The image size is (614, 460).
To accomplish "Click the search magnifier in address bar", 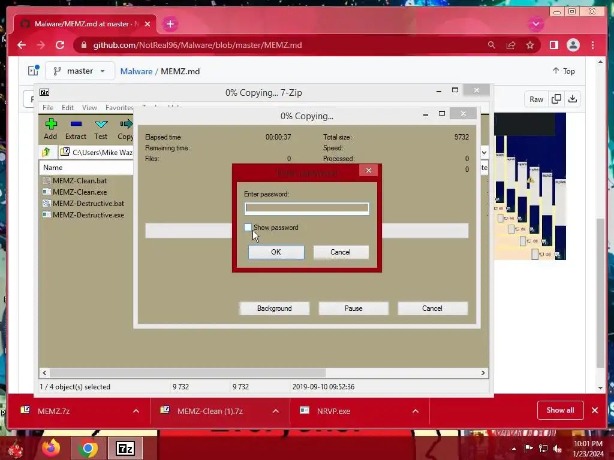I will tap(492, 45).
